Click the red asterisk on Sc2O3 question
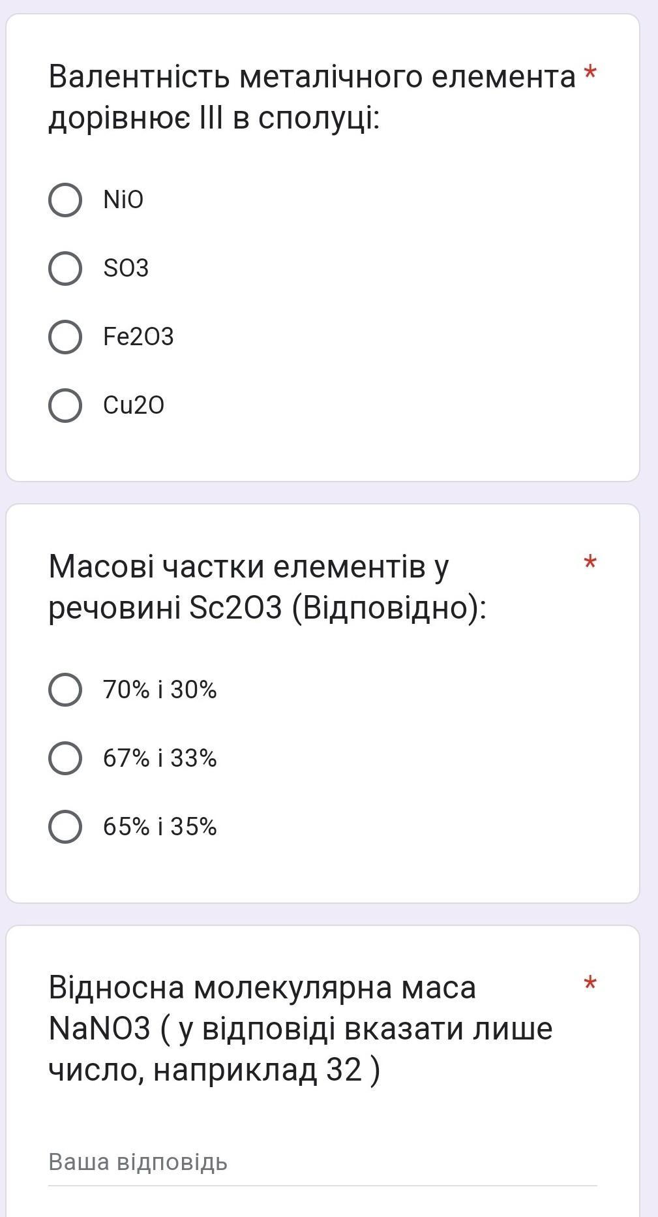The height and width of the screenshot is (1217, 658). tap(590, 562)
